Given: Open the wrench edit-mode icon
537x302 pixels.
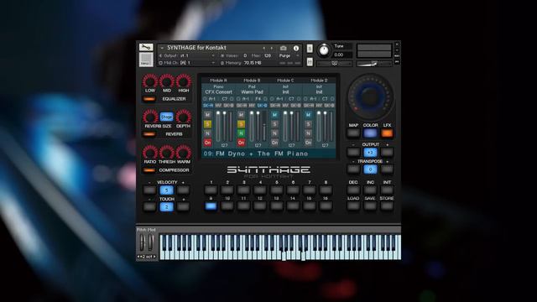Looking at the screenshot, I should pyautogui.click(x=145, y=47).
